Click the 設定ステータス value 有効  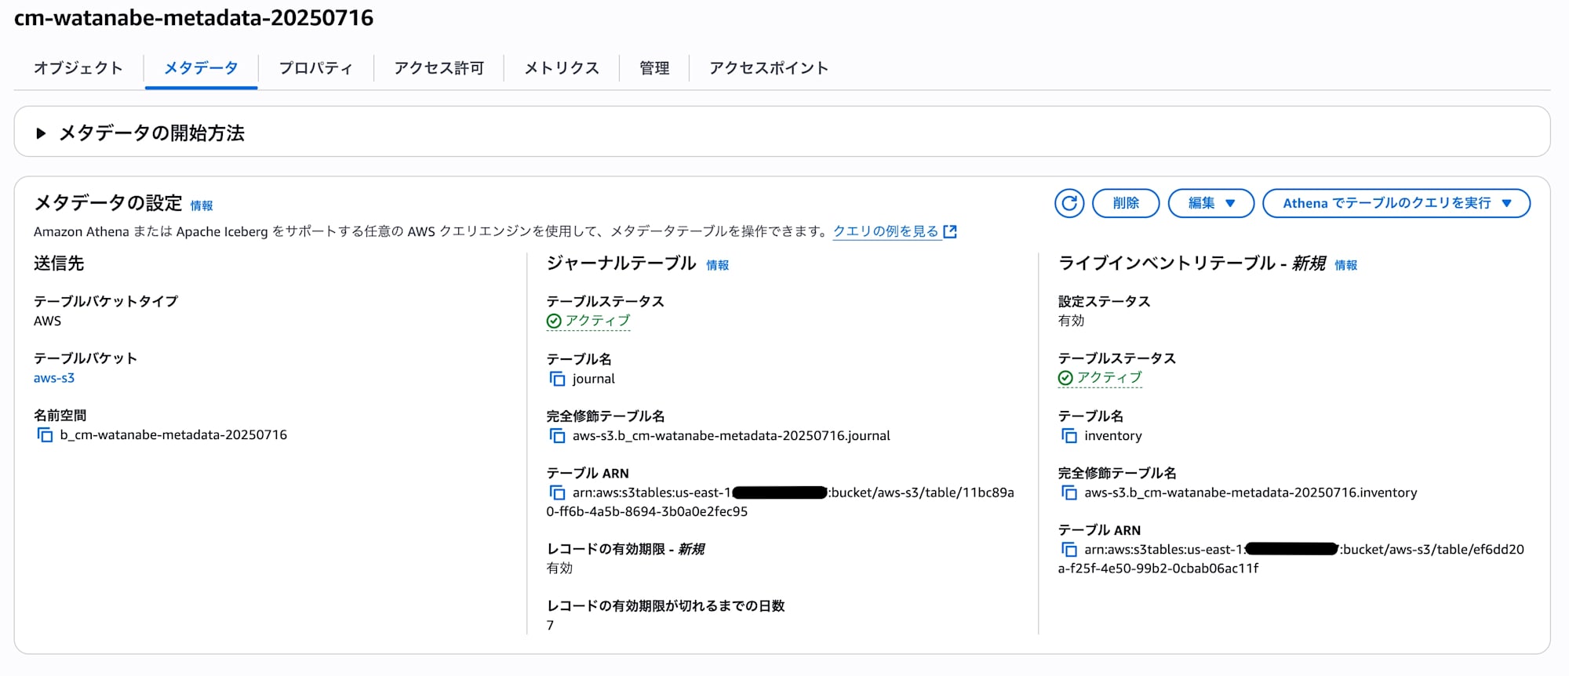click(x=1071, y=321)
